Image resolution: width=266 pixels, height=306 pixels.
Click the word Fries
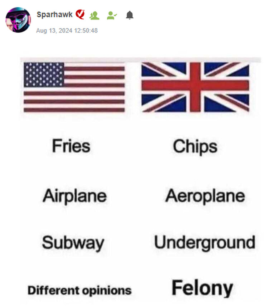coord(71,146)
